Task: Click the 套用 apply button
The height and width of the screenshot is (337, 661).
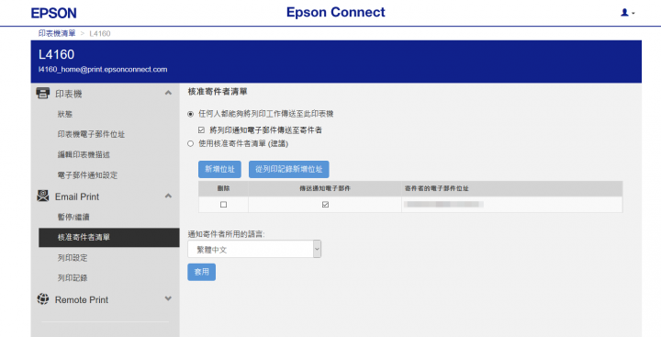Action: (201, 272)
